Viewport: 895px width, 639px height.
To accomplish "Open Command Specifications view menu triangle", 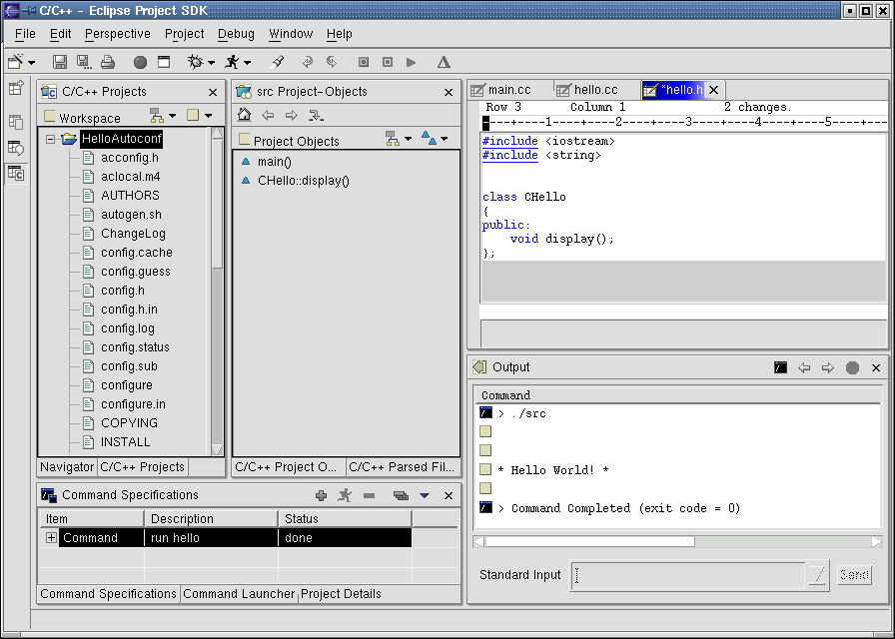I will pyautogui.click(x=424, y=495).
